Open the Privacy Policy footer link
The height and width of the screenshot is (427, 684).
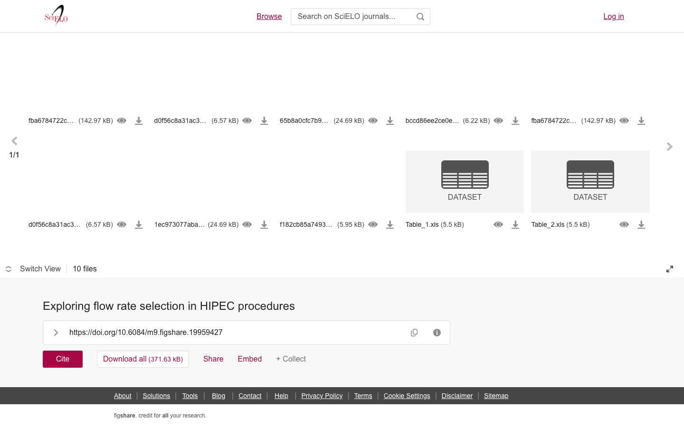(x=322, y=396)
